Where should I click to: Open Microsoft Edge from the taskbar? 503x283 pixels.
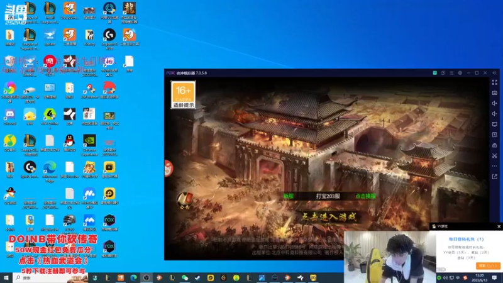pyautogui.click(x=133, y=277)
